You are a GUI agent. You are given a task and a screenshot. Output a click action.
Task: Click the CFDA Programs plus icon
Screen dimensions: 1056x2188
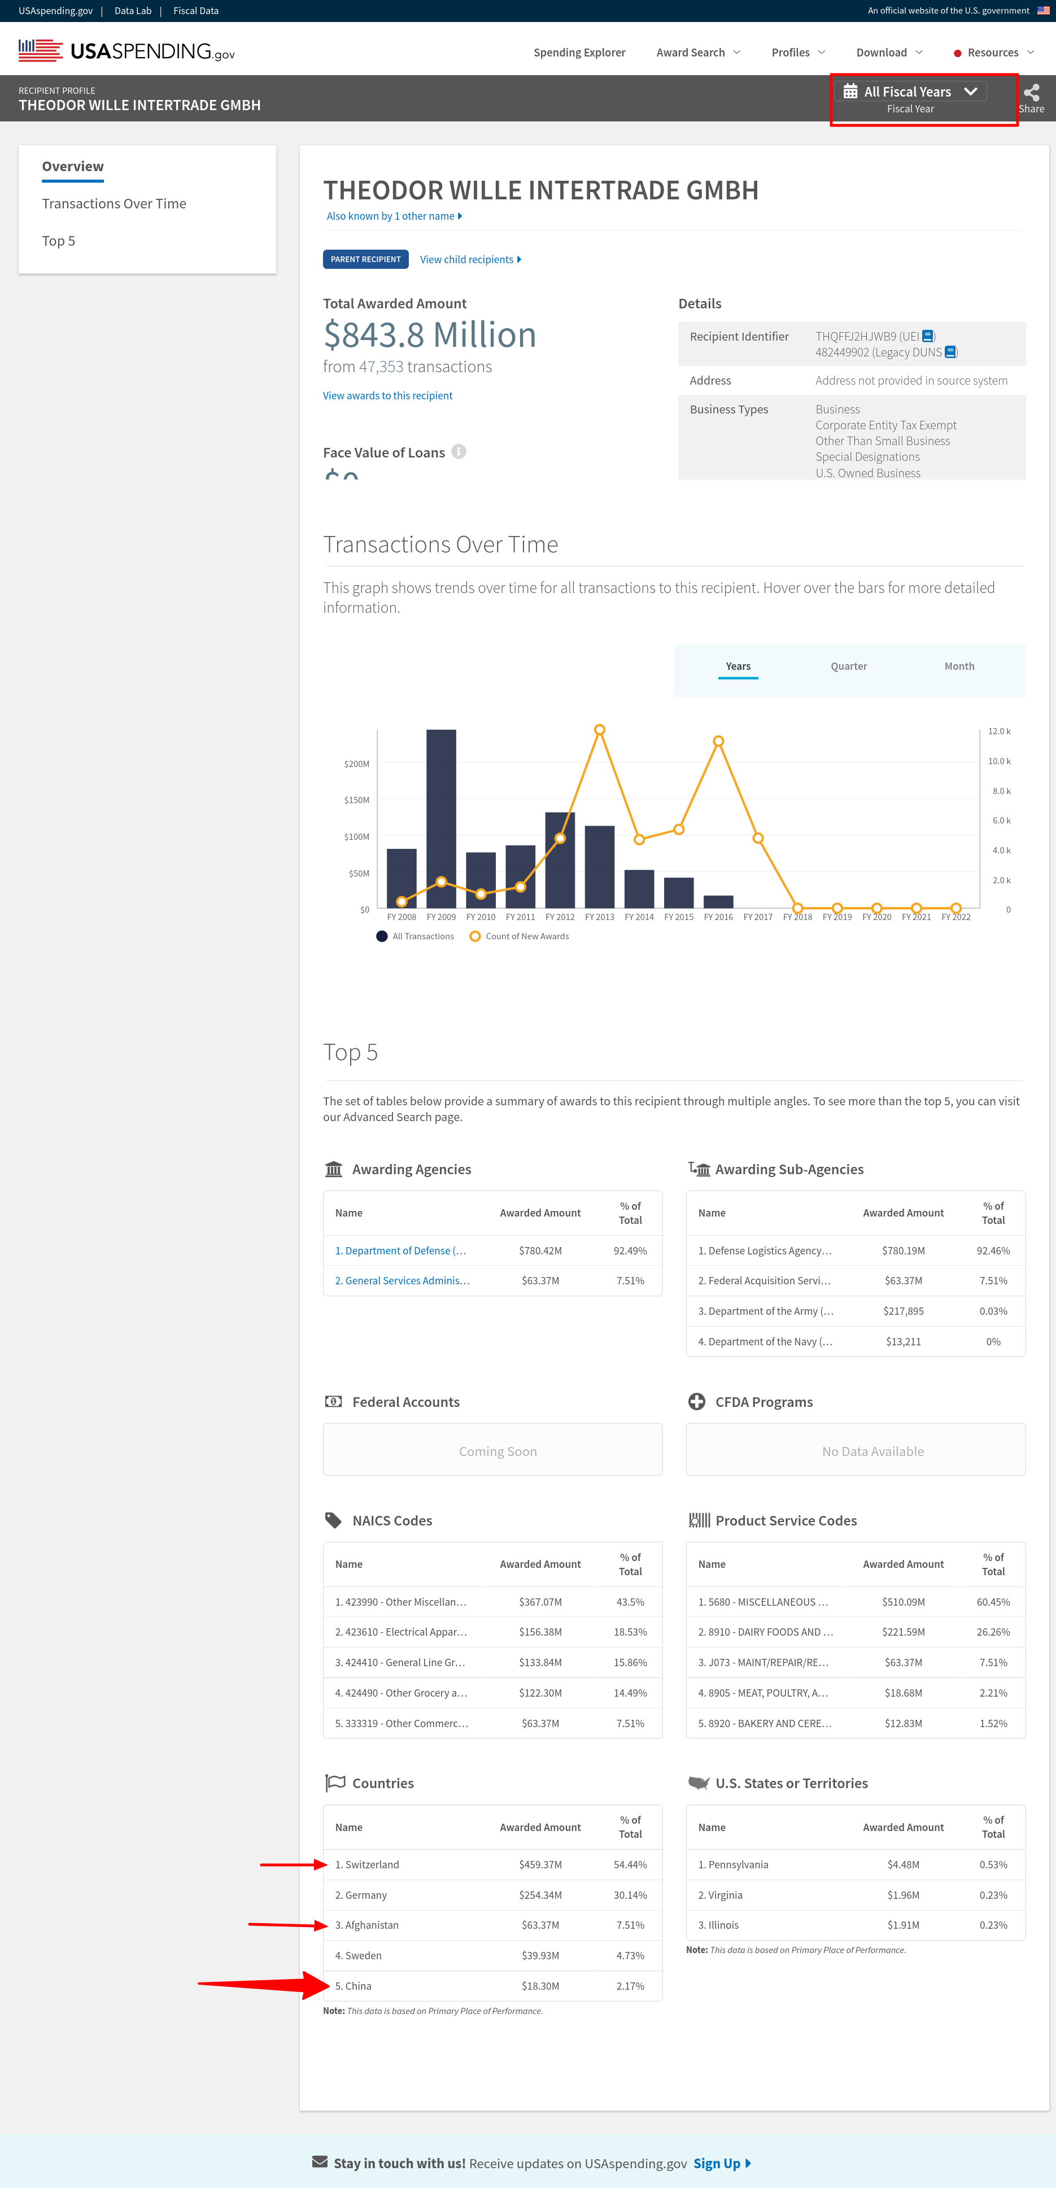697,1401
